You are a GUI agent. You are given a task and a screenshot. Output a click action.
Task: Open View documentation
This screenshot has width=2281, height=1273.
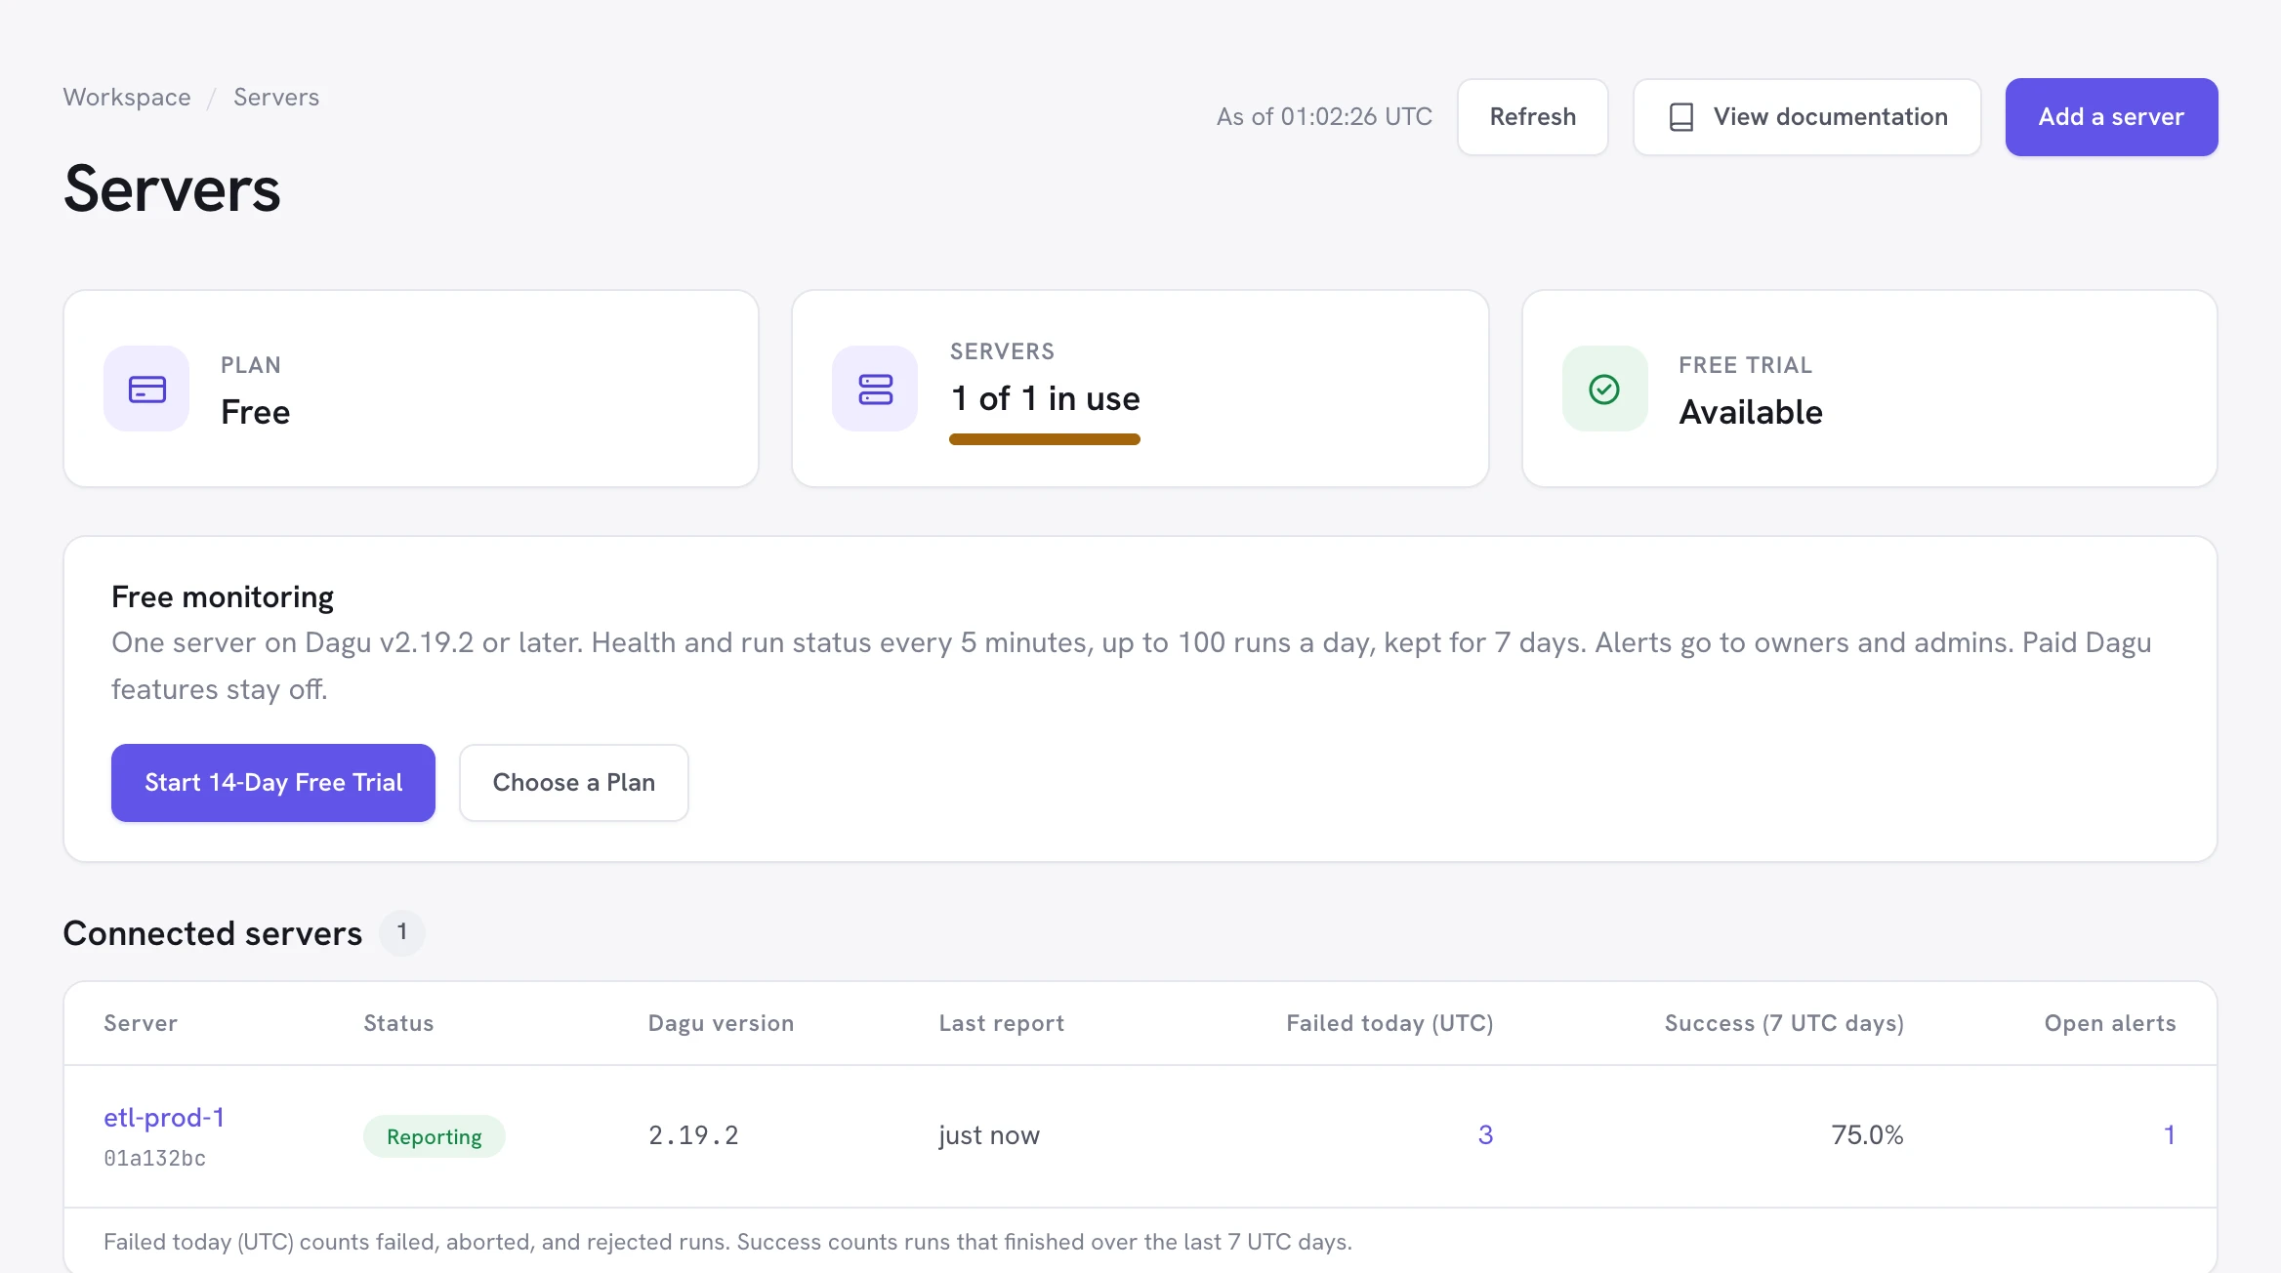pyautogui.click(x=1806, y=117)
